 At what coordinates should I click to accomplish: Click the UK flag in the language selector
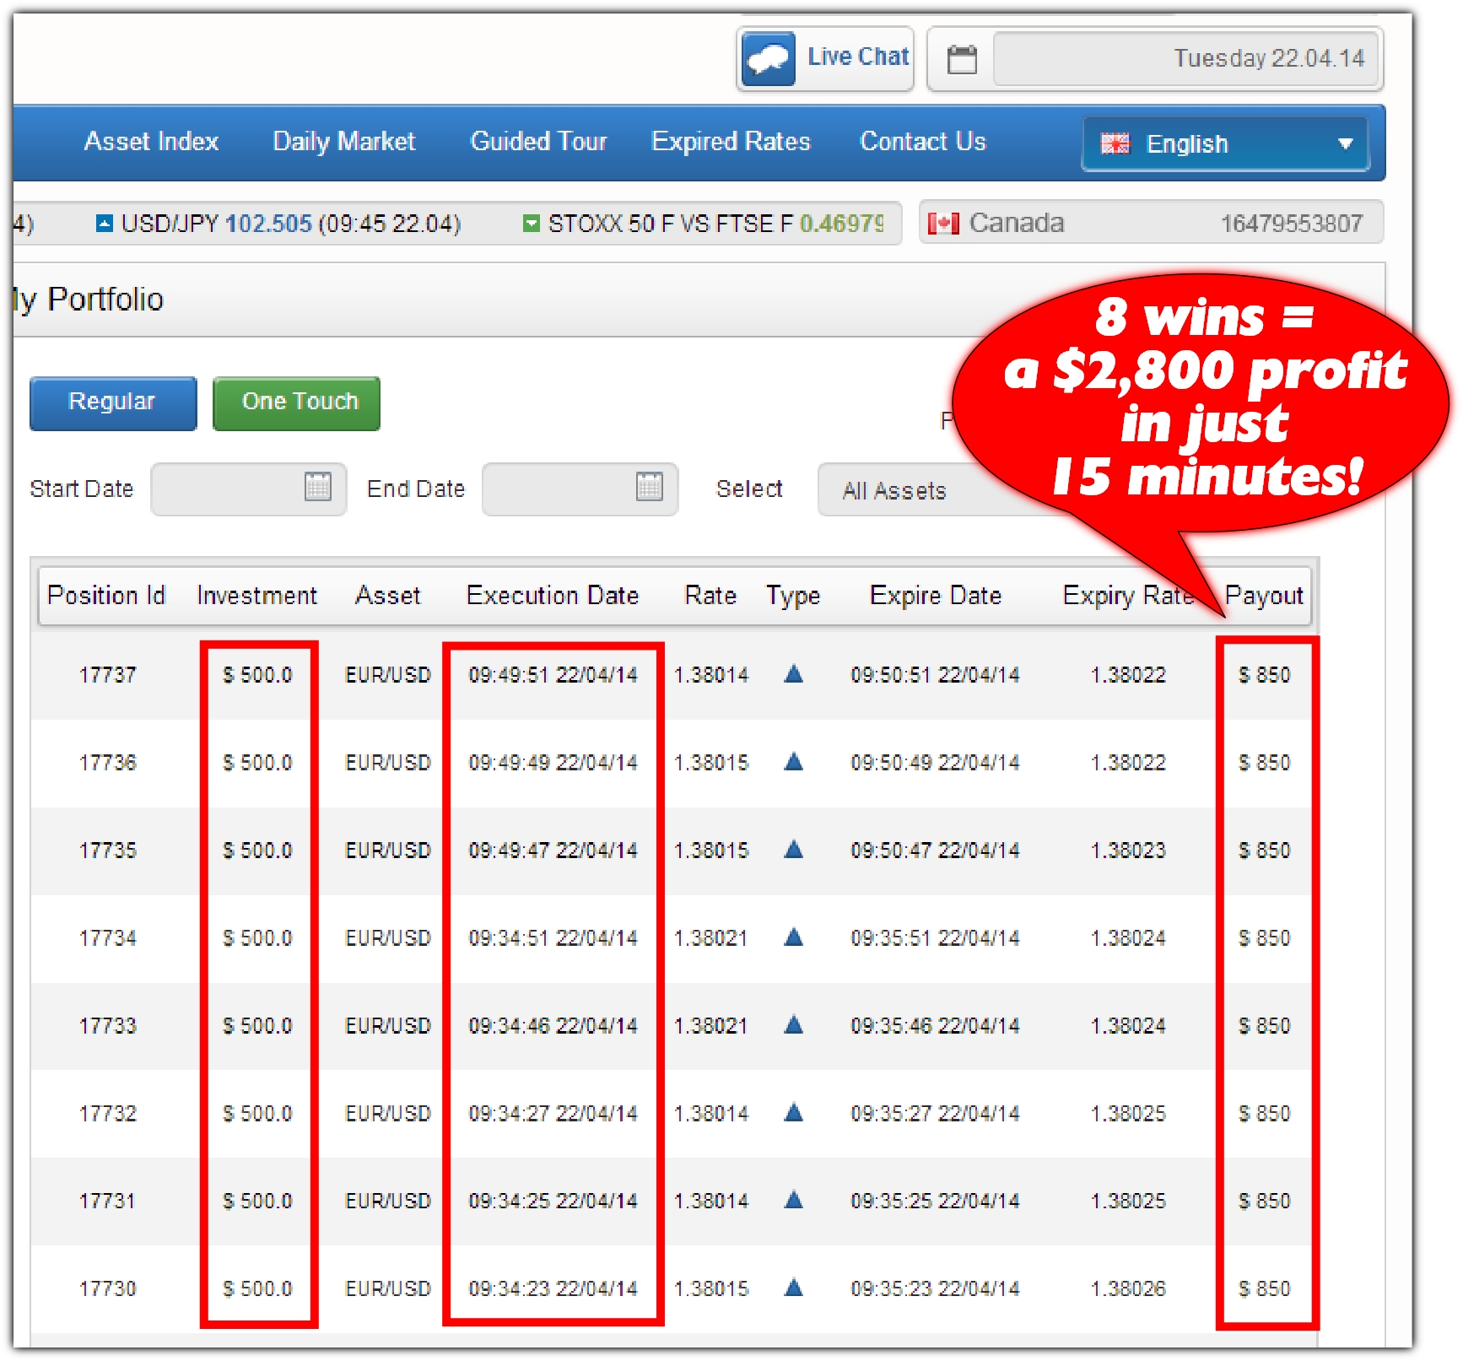click(x=1115, y=143)
